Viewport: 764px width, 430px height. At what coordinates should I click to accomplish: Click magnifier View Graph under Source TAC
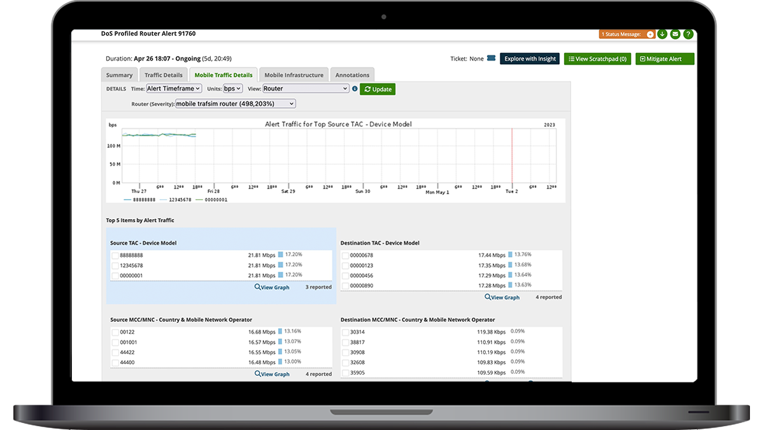[x=272, y=287]
